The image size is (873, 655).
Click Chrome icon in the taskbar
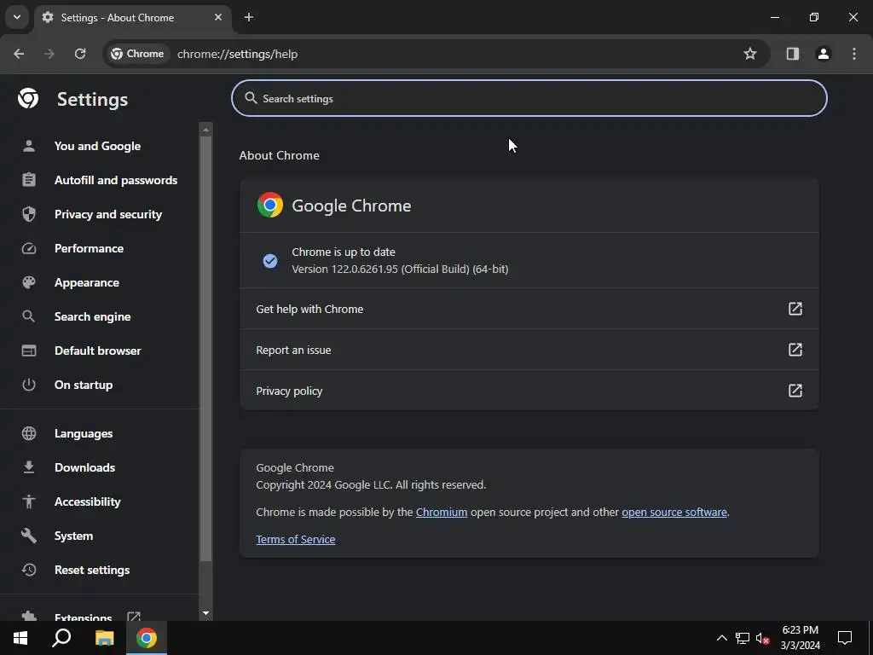[147, 638]
